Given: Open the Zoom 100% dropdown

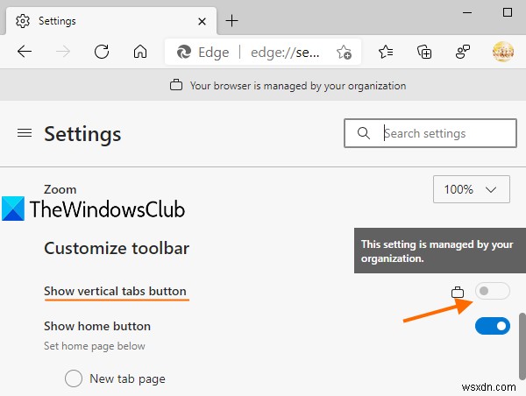Looking at the screenshot, I should tap(472, 189).
